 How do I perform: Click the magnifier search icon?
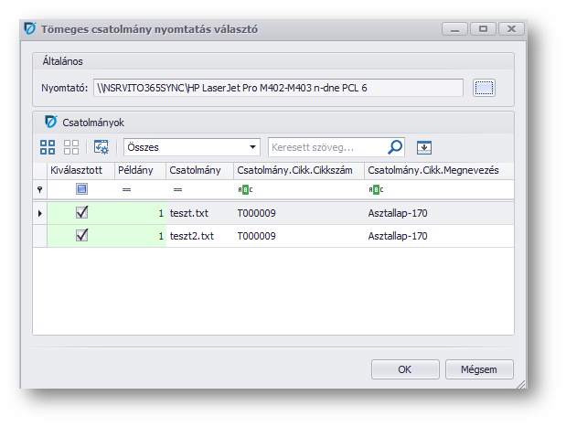(395, 147)
